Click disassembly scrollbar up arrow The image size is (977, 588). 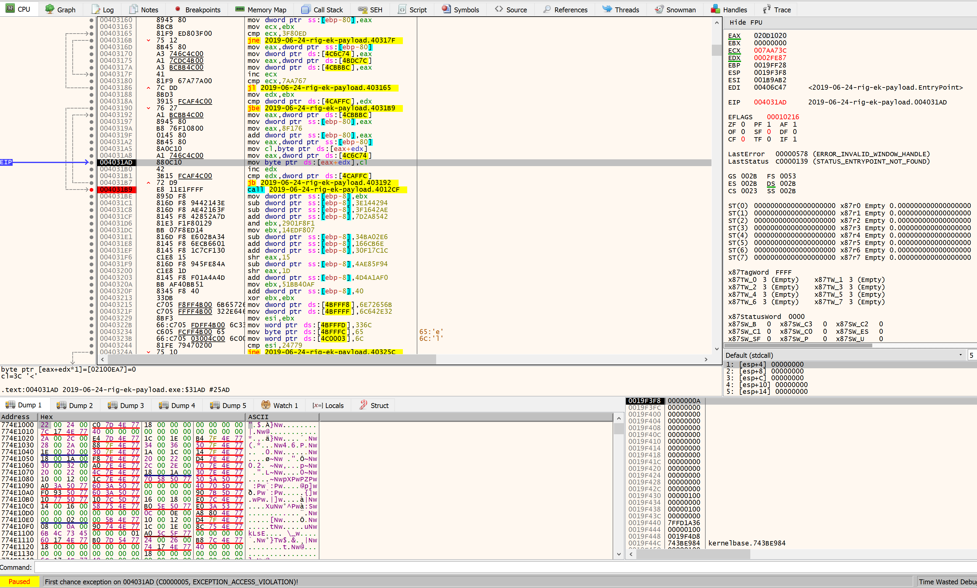[x=716, y=23]
